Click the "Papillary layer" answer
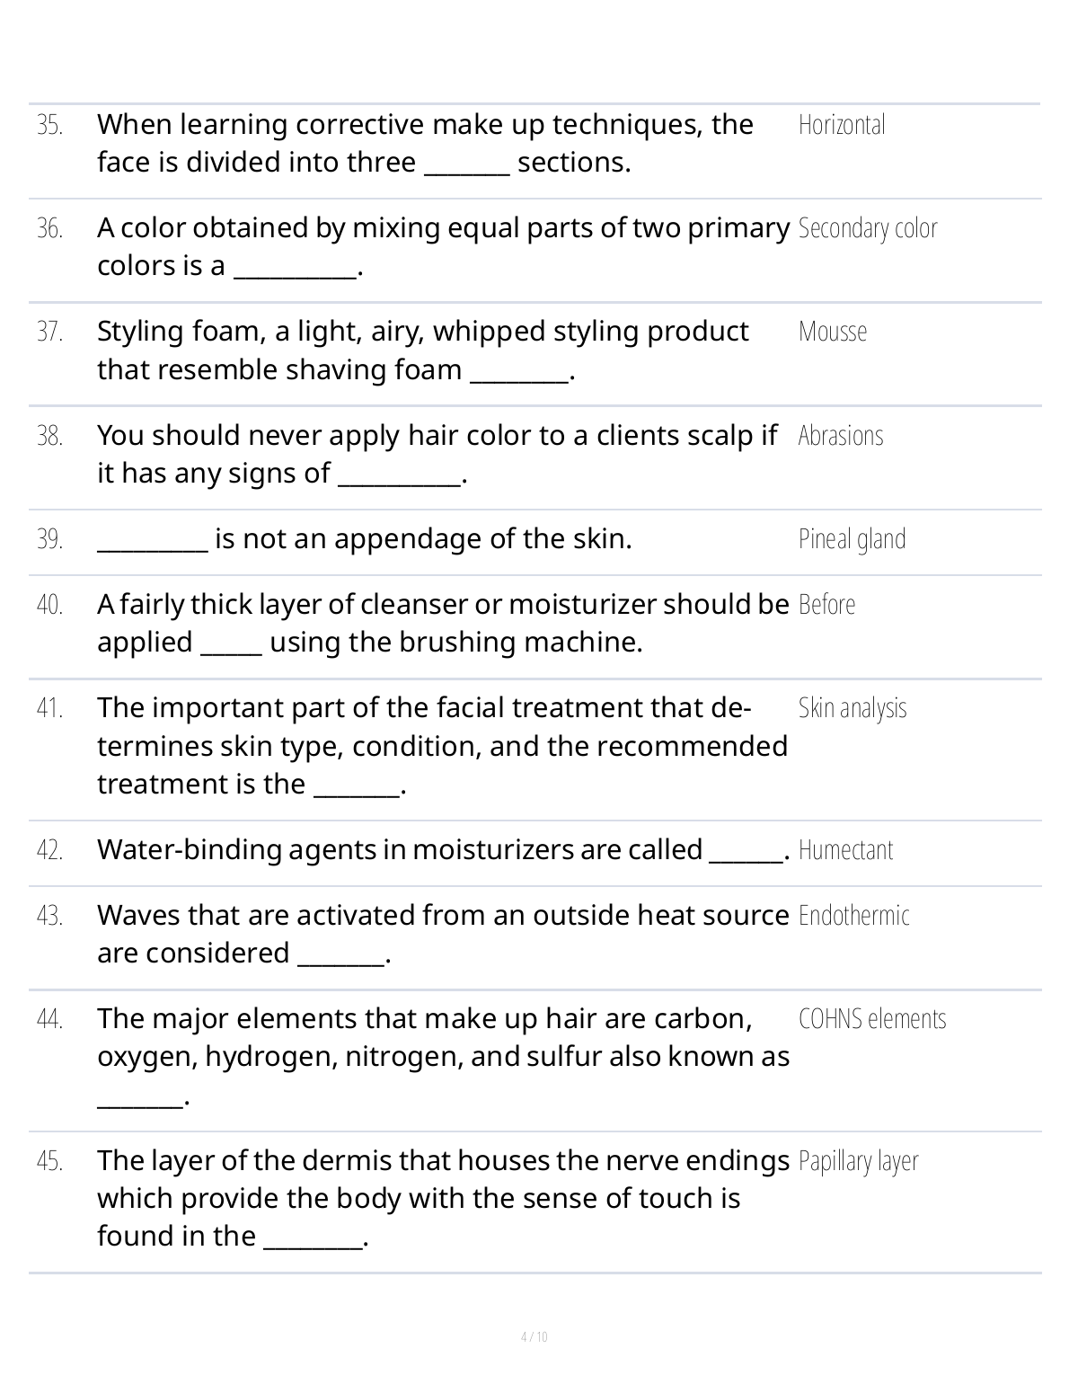The height and width of the screenshot is (1384, 1069). tap(858, 1161)
